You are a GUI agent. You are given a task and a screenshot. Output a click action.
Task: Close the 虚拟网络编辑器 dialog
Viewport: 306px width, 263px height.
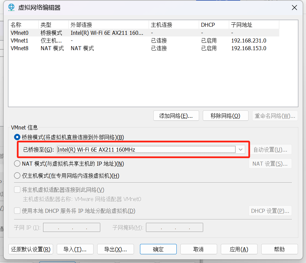click(x=294, y=8)
